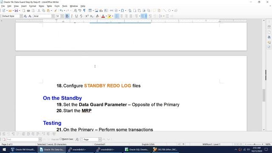Click inside the Find text field
The height and width of the screenshot is (153, 272).
[23, 139]
